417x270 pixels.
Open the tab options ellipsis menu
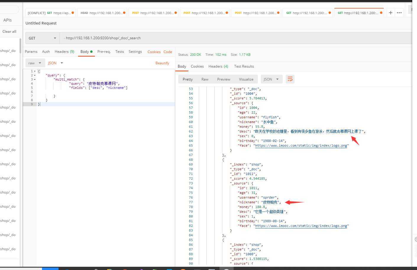point(399,13)
